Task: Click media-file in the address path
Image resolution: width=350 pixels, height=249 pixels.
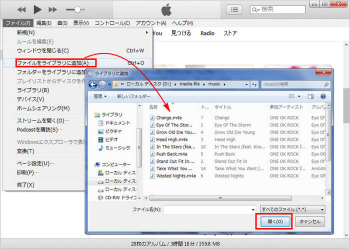Action: 189,84
